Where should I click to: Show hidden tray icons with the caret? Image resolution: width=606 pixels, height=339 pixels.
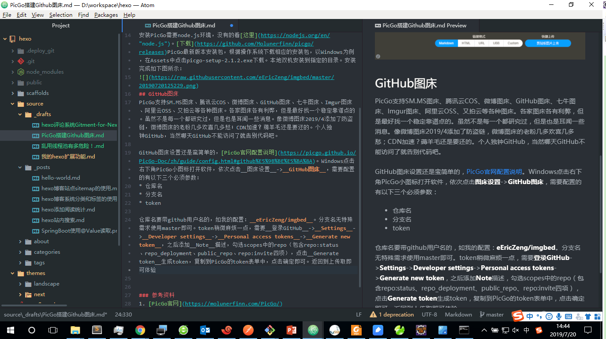click(484, 330)
